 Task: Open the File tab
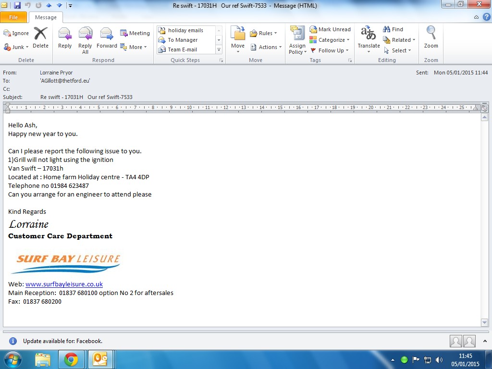(x=13, y=17)
